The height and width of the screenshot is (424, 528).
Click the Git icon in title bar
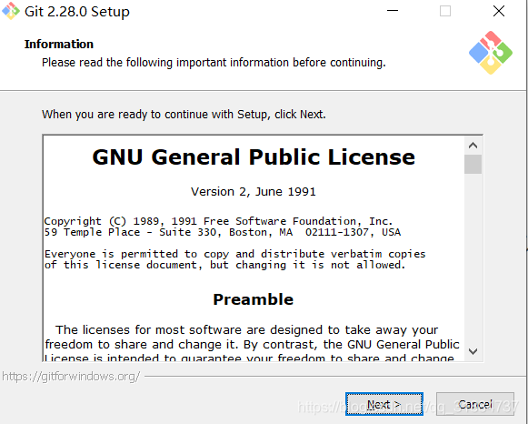(x=11, y=11)
